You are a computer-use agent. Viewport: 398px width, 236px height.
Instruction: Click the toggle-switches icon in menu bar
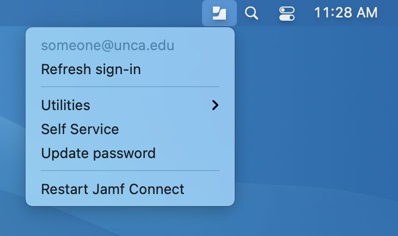point(286,13)
